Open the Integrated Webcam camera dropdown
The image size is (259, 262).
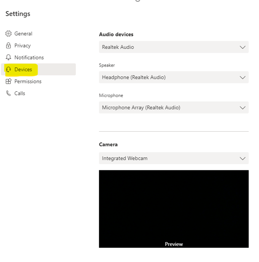pos(174,158)
